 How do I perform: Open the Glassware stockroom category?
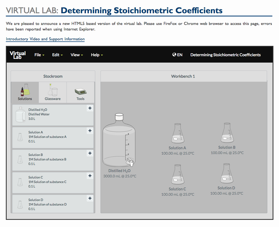pos(52,92)
